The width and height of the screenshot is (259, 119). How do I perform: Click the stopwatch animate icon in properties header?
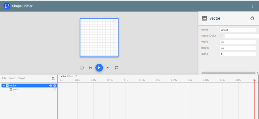pyautogui.click(x=252, y=18)
